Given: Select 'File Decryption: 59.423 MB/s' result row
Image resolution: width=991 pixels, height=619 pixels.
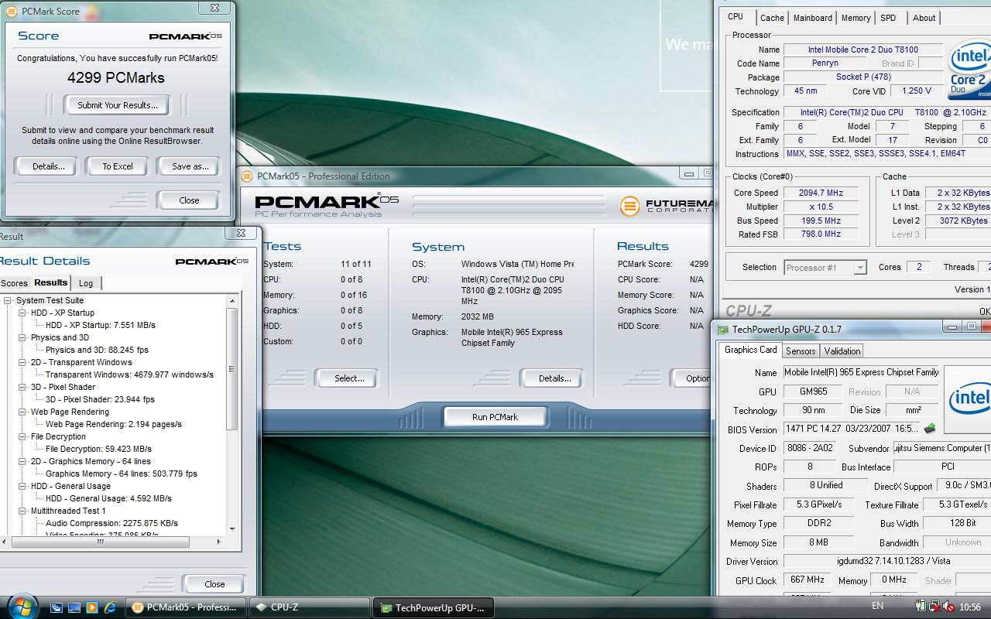Looking at the screenshot, I should coord(98,449).
